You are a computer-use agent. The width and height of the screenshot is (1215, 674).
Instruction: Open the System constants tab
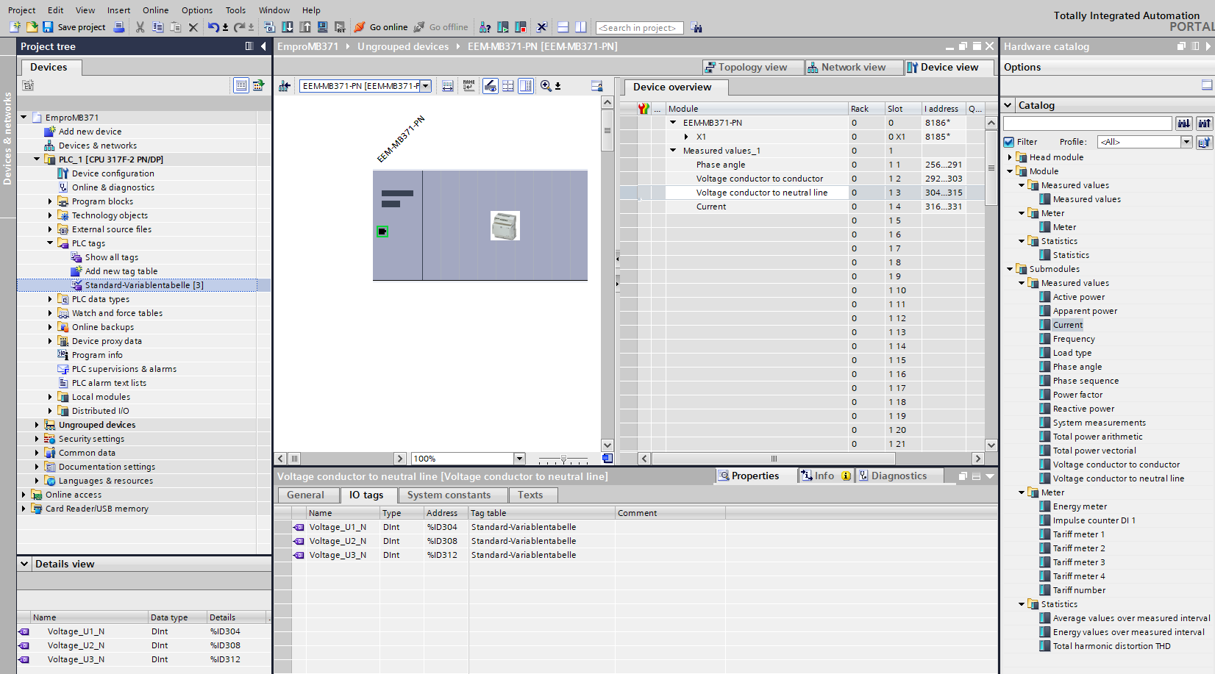pyautogui.click(x=449, y=495)
